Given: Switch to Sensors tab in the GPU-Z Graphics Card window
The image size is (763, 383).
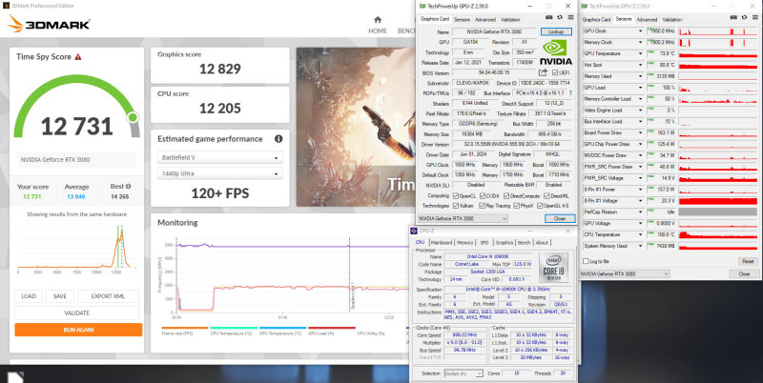Looking at the screenshot, I should [x=462, y=20].
